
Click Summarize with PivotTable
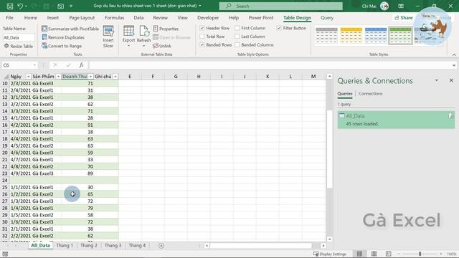[x=70, y=29]
